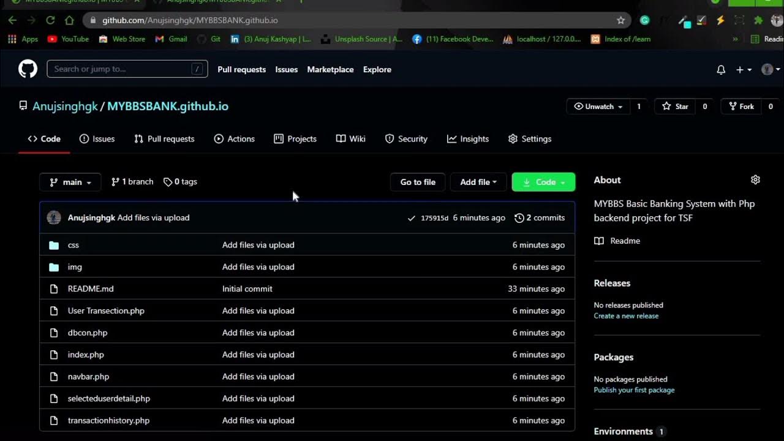Open commit 175915d
Image resolution: width=784 pixels, height=441 pixels.
[x=435, y=218]
